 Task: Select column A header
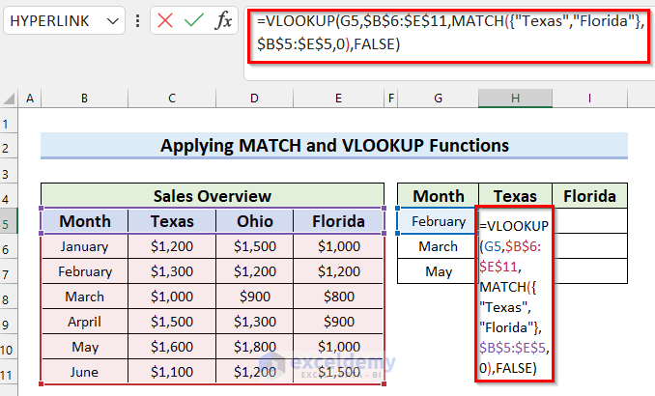(30, 99)
